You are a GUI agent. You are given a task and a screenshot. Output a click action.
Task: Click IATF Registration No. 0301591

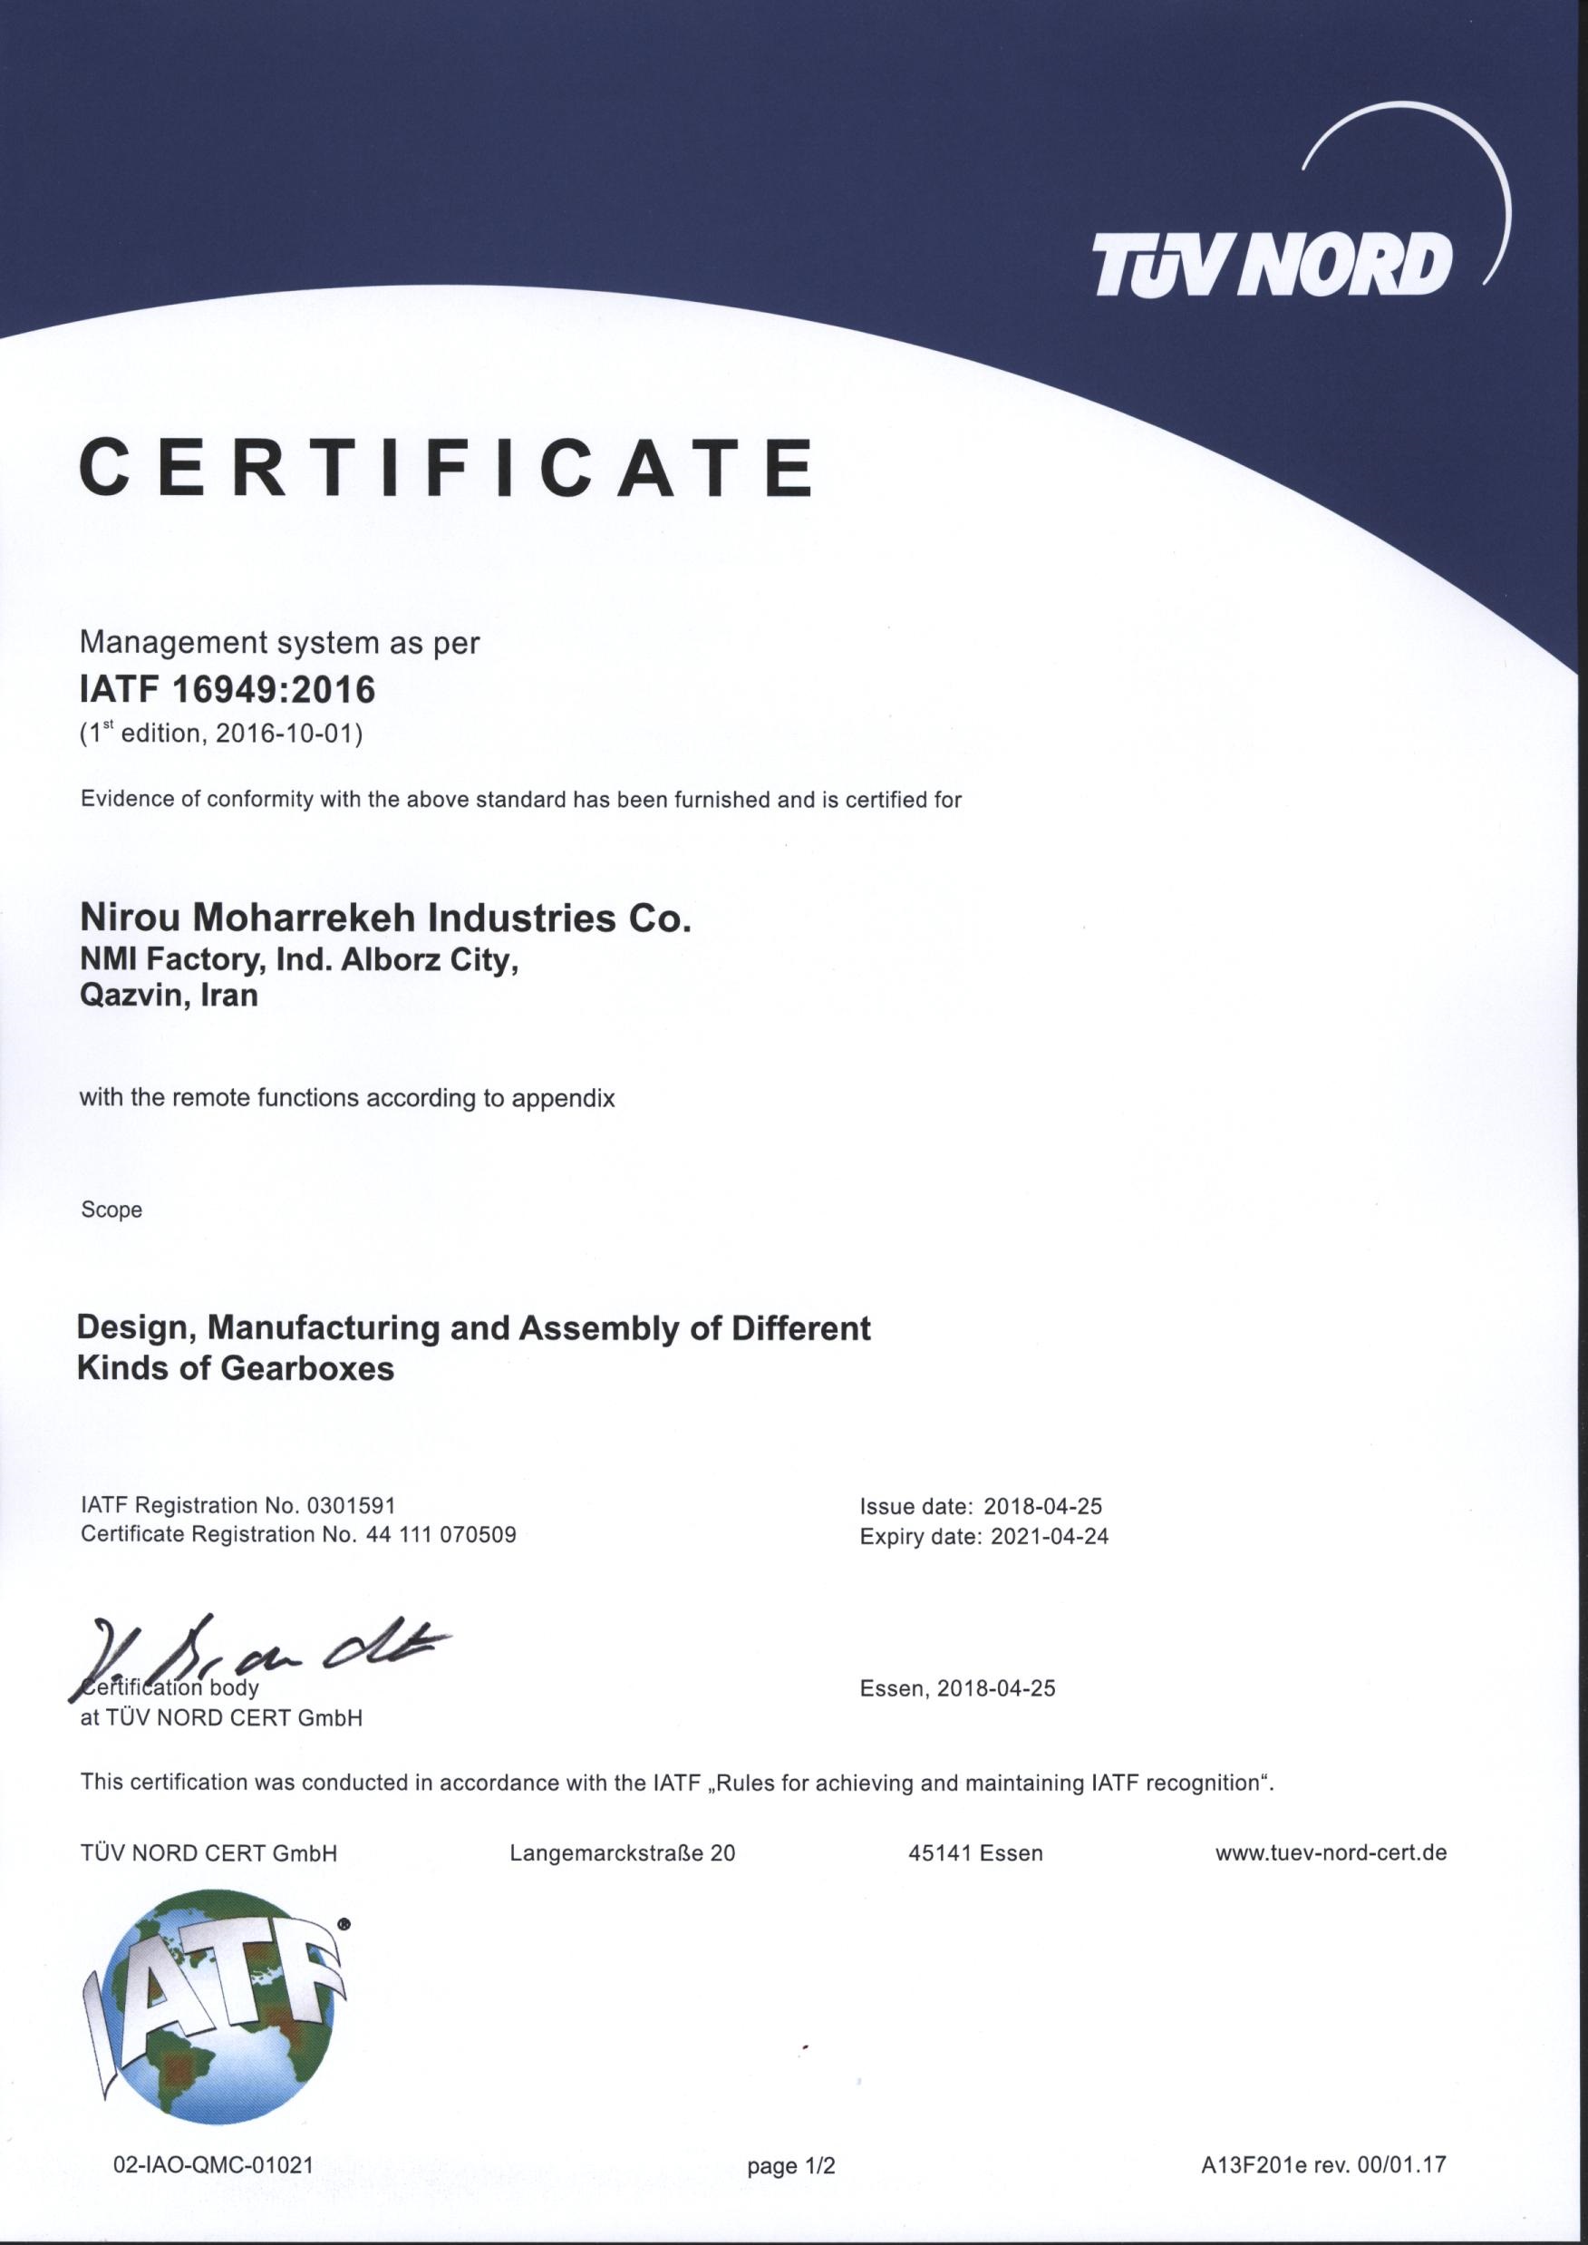(237, 1504)
